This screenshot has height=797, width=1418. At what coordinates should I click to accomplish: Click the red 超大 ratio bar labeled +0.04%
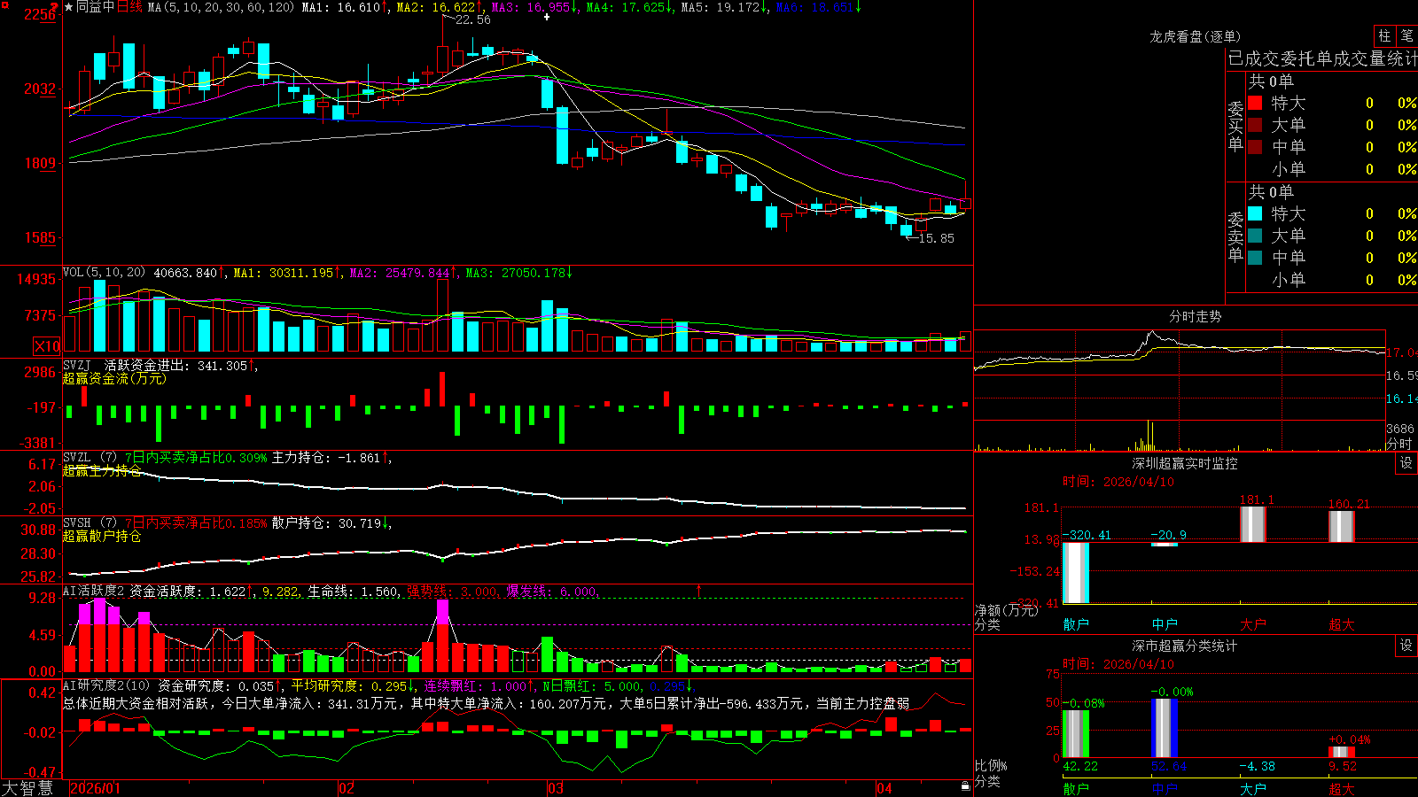(1342, 752)
